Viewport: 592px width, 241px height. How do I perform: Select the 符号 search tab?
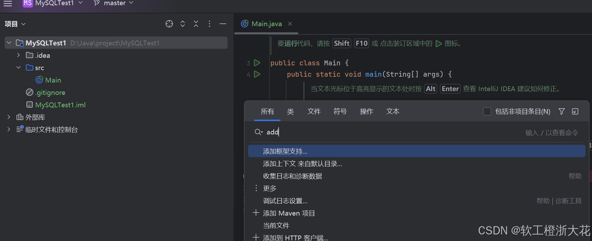[x=340, y=111]
